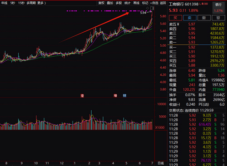Toggle the 叠加 overlay option
Screen dimensions: 227x166
110,3
